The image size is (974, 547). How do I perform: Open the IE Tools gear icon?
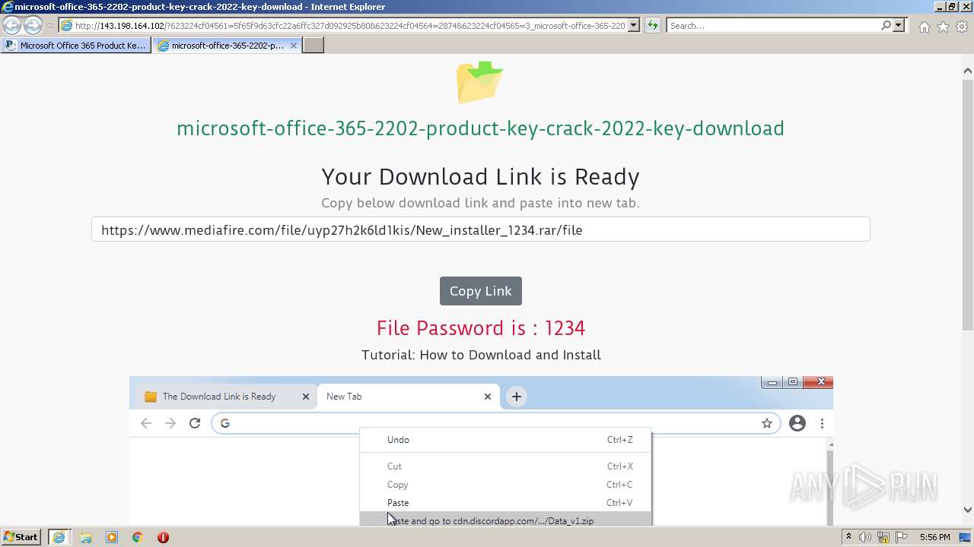962,27
